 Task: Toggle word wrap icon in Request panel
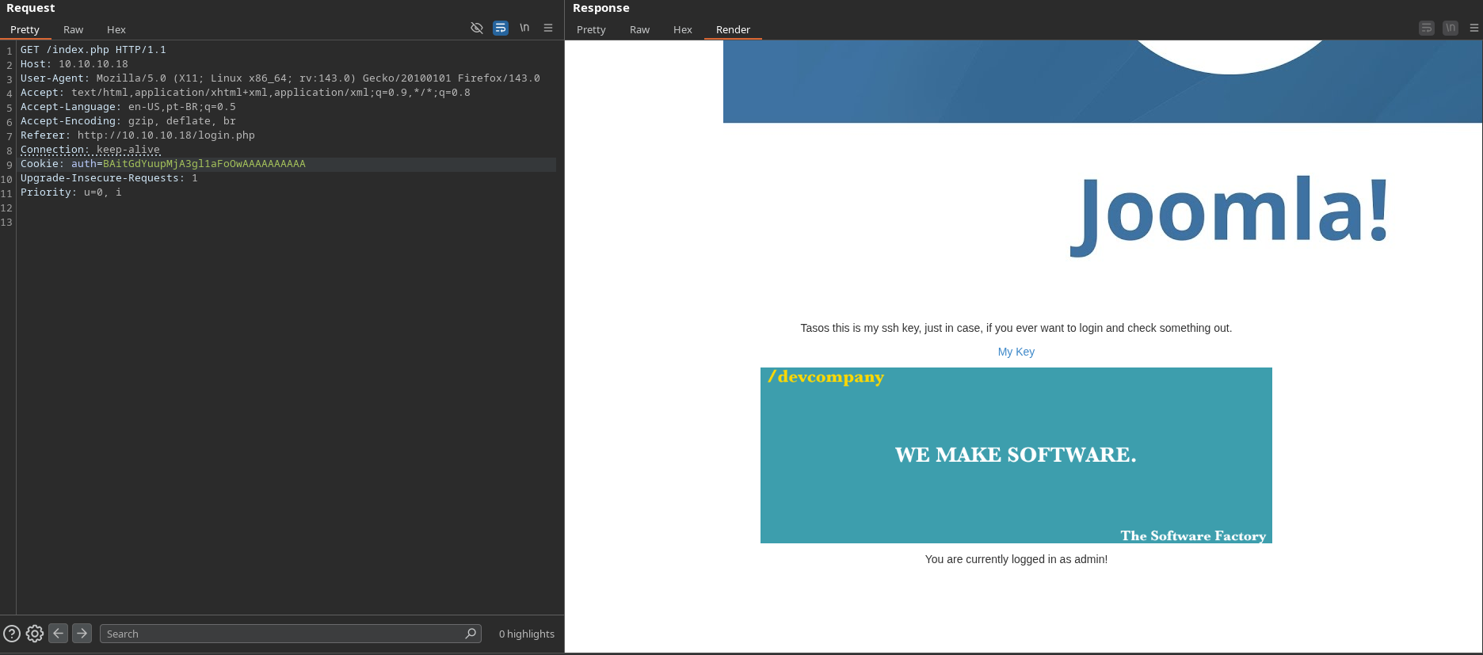click(501, 28)
